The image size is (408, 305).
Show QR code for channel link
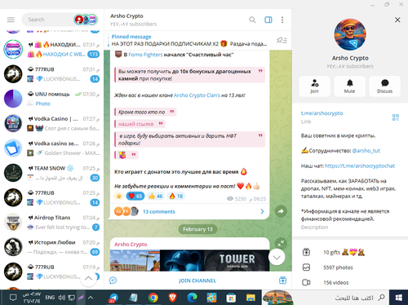click(396, 117)
